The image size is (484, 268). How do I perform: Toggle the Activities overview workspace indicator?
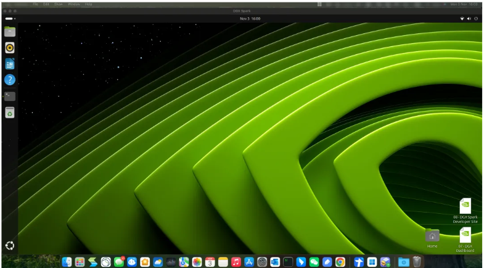pos(10,18)
